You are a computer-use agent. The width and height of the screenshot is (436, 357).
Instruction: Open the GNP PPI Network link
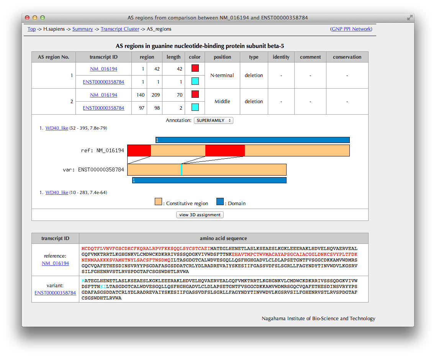[x=351, y=29]
